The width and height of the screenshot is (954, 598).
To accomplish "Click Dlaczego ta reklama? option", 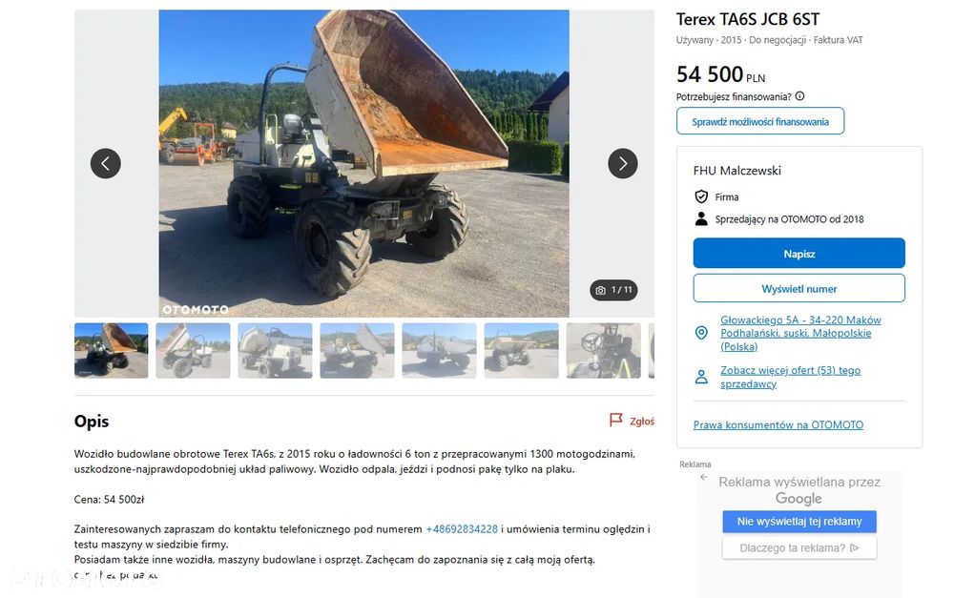I will tap(799, 547).
